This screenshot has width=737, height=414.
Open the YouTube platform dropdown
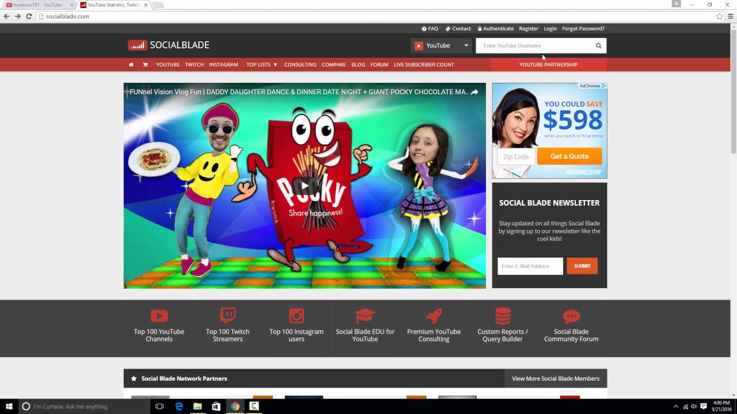[x=442, y=45]
